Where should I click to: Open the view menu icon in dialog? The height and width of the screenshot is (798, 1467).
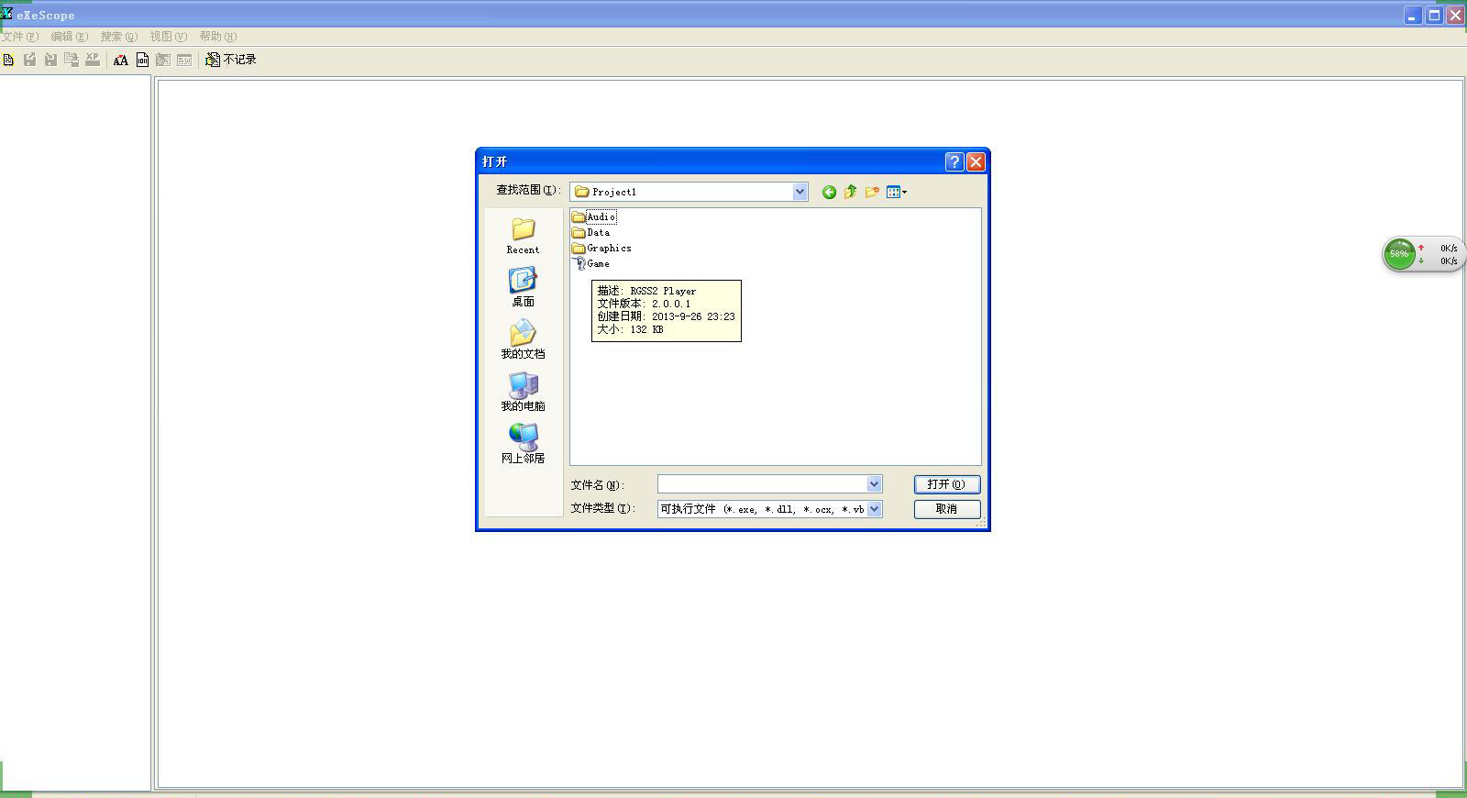pos(896,192)
